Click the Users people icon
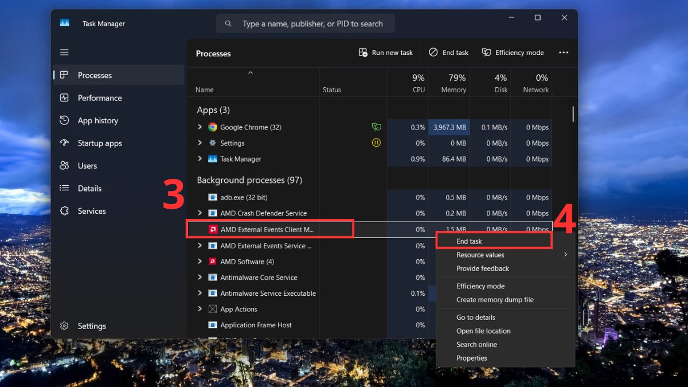 64,166
